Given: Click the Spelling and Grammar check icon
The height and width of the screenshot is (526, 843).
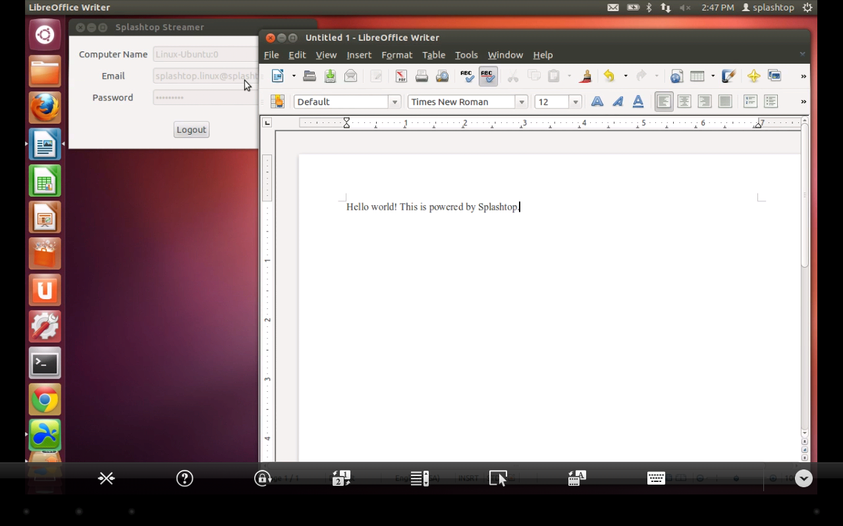Looking at the screenshot, I should [467, 76].
